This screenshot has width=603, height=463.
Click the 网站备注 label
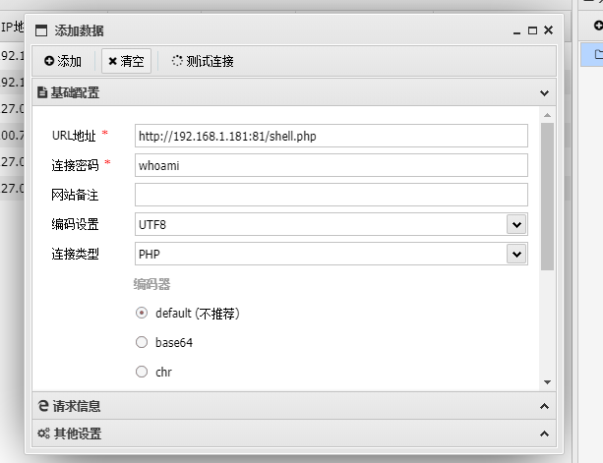tap(76, 195)
